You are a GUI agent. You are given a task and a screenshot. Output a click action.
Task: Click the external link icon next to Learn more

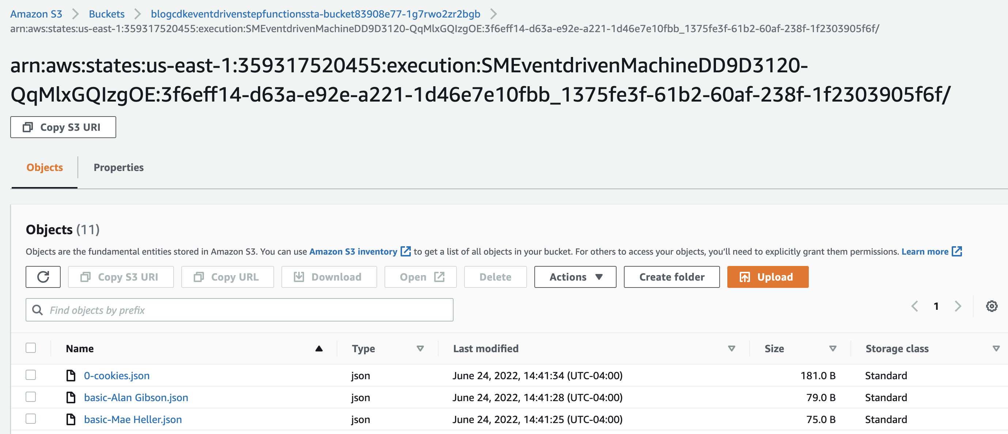pyautogui.click(x=957, y=251)
